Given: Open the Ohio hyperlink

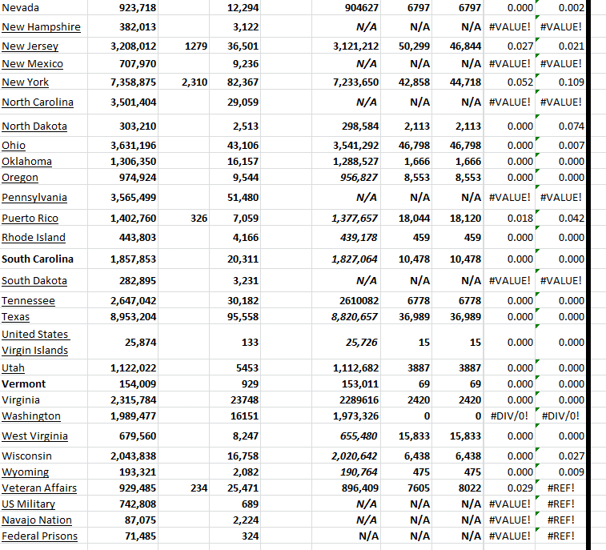Looking at the screenshot, I should coord(14,146).
